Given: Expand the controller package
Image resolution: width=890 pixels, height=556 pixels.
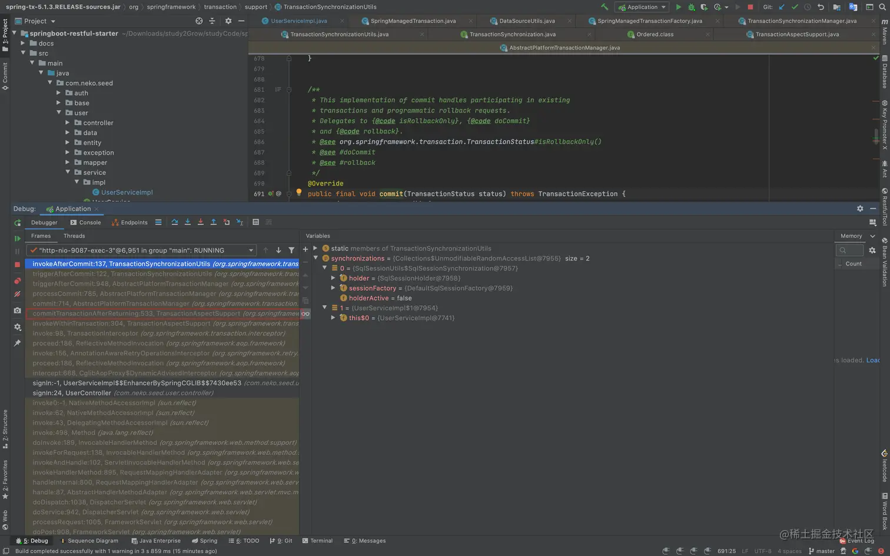Looking at the screenshot, I should click(67, 123).
